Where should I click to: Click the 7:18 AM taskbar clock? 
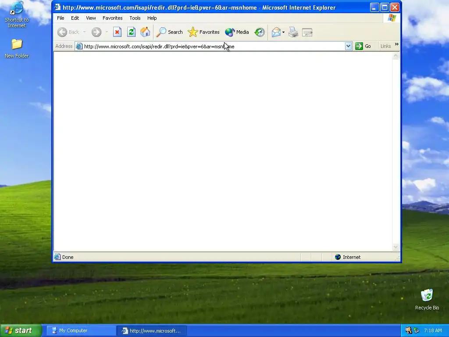[433, 331]
